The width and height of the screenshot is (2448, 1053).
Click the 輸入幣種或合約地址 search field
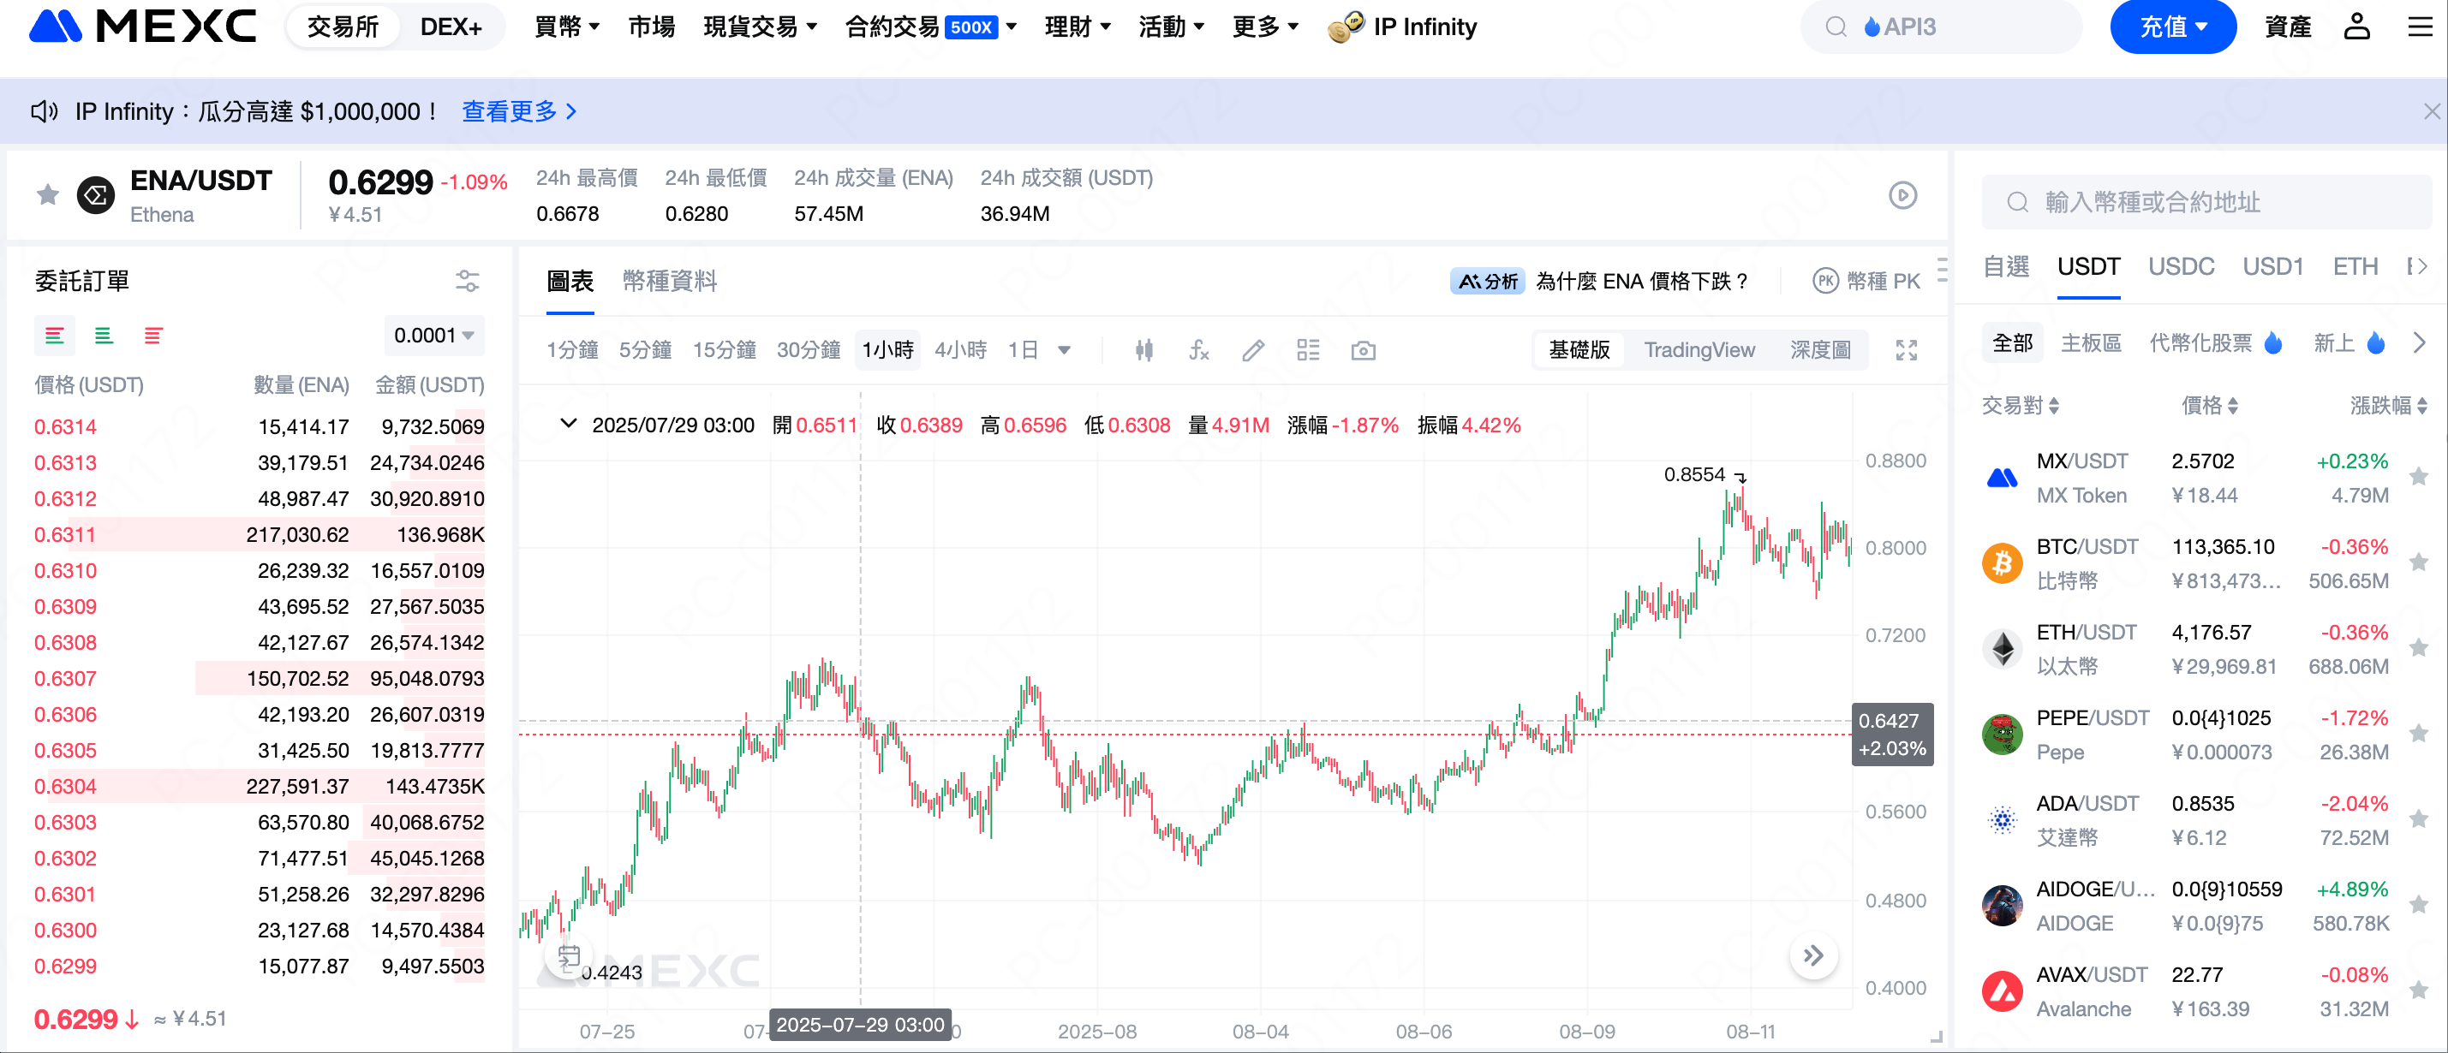click(x=2206, y=202)
